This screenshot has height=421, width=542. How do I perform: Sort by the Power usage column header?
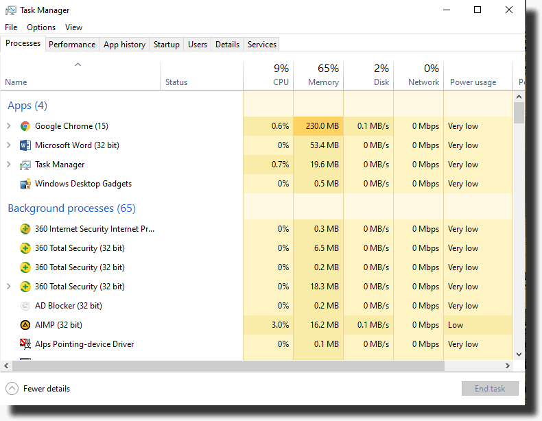pos(478,76)
